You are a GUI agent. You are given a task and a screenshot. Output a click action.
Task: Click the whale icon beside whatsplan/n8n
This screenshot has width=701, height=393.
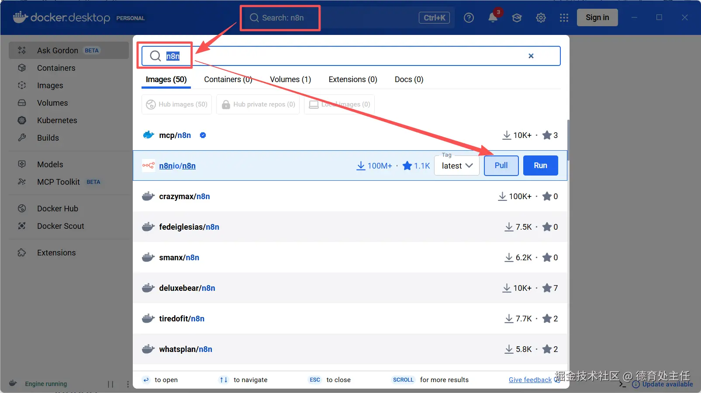pos(148,349)
